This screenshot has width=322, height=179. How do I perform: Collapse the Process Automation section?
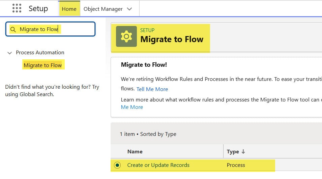point(9,53)
